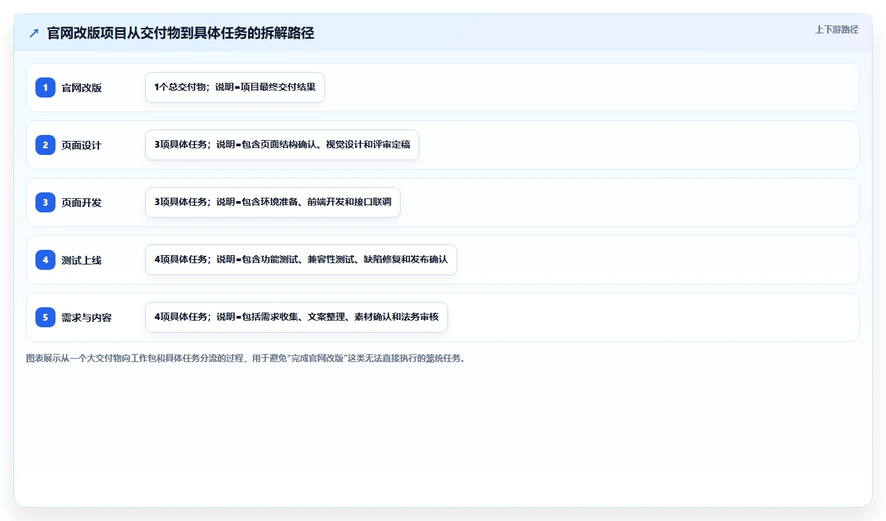This screenshot has width=886, height=521.
Task: Select the number 3 badge for 页面开发
Action: click(x=45, y=202)
